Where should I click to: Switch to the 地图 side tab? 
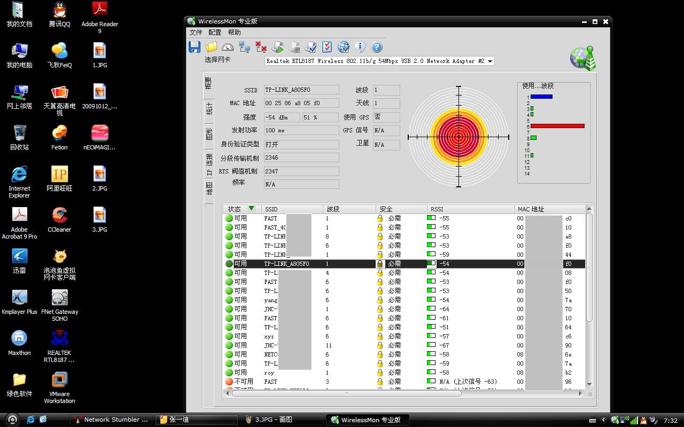[x=208, y=189]
